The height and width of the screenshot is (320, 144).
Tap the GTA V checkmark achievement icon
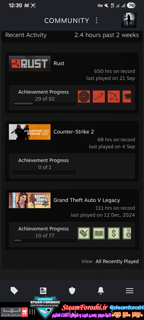coord(84,233)
